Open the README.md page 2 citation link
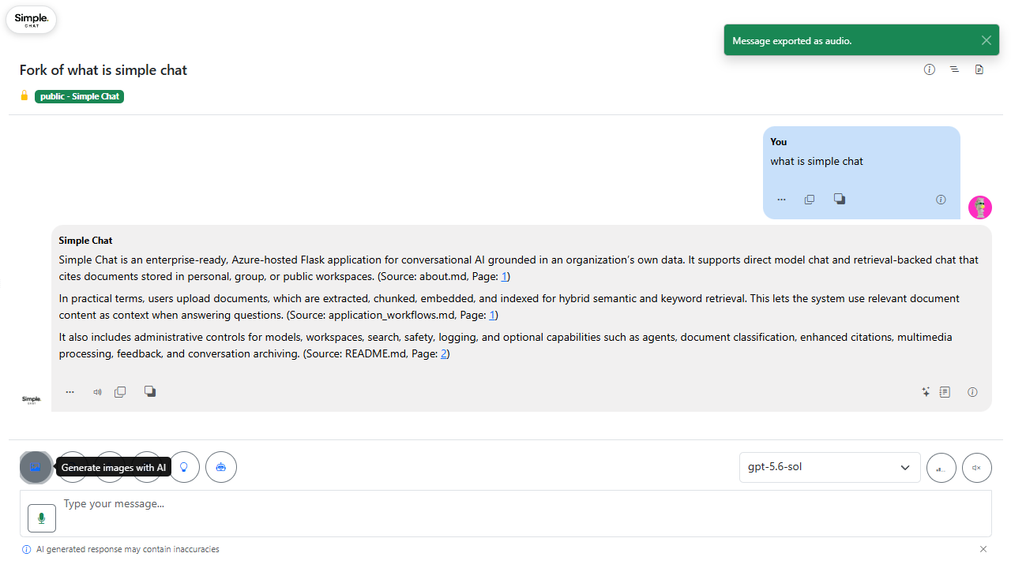Image resolution: width=1011 pixels, height=568 pixels. [x=444, y=353]
